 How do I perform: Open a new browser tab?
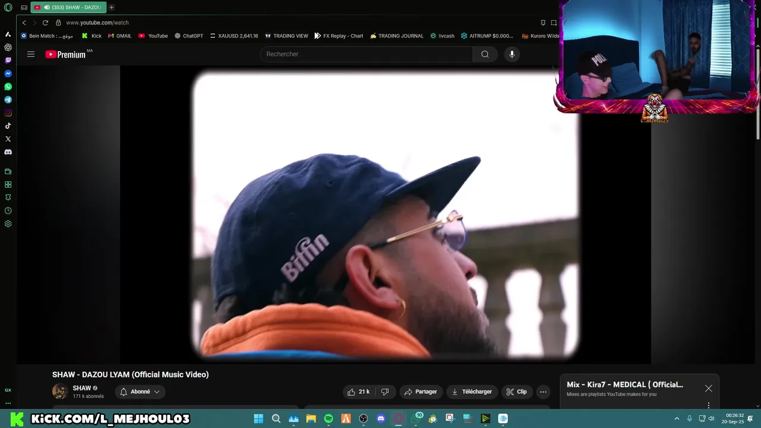pos(111,8)
